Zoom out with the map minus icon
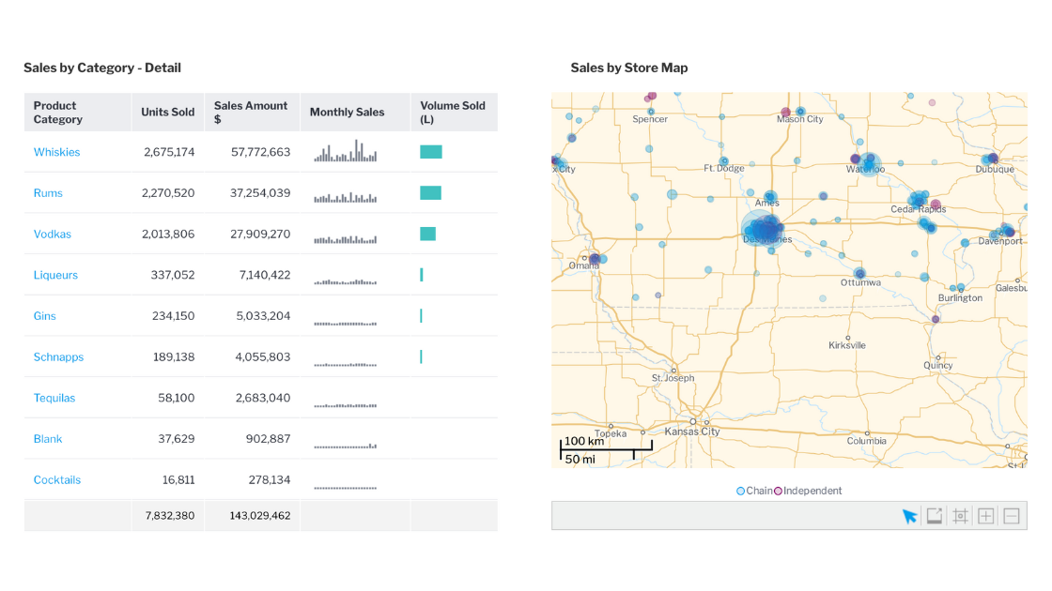1052x591 pixels. click(1011, 516)
